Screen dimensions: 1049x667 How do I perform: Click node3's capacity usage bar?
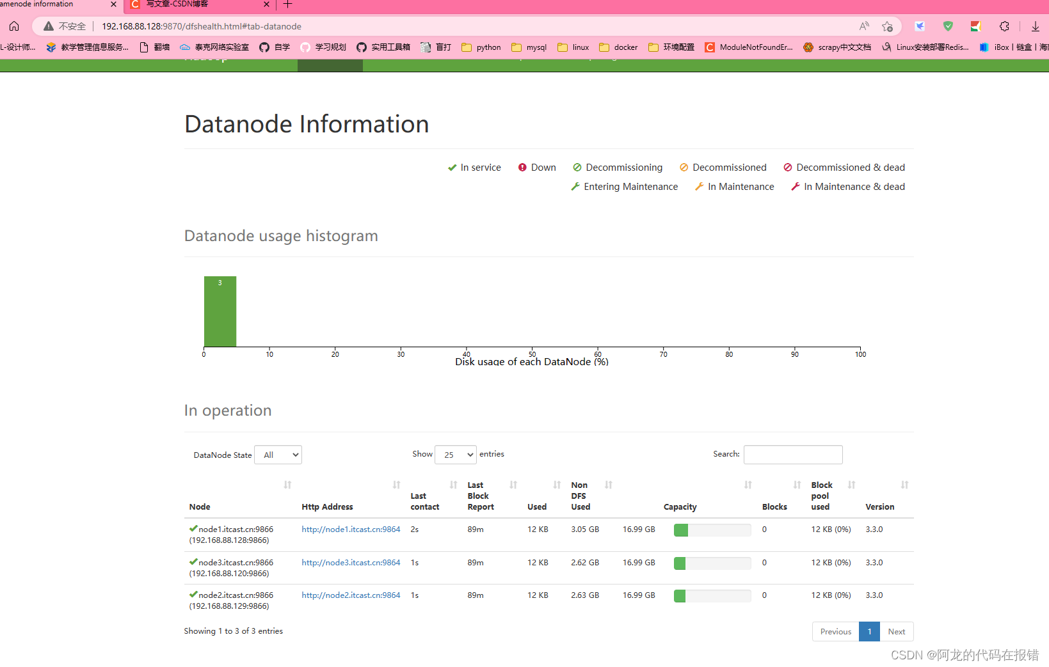click(712, 563)
